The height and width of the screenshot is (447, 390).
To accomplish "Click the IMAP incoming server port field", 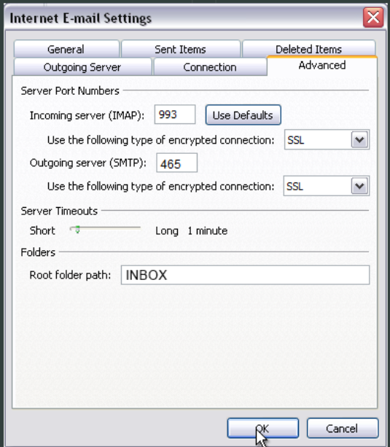I will 175,114.
